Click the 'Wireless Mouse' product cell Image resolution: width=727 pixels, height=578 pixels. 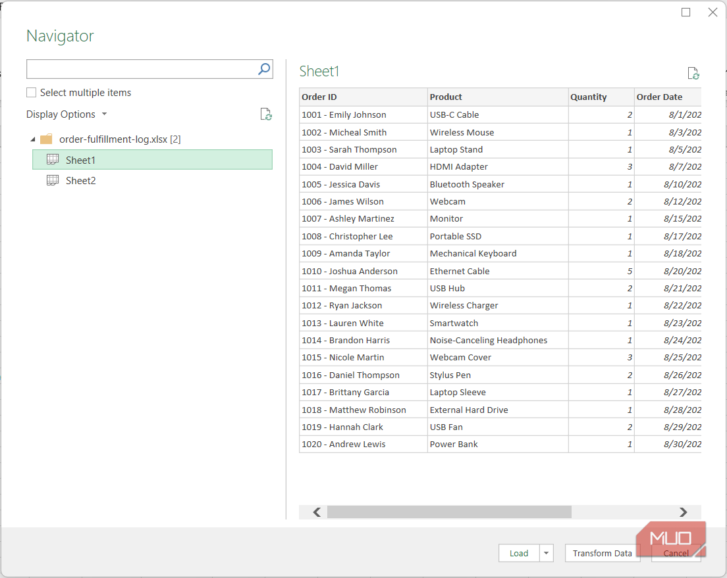pyautogui.click(x=498, y=132)
